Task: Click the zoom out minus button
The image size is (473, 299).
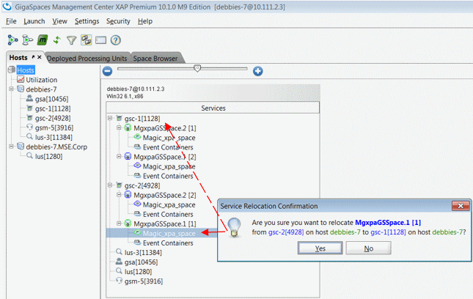Action: coord(107,71)
